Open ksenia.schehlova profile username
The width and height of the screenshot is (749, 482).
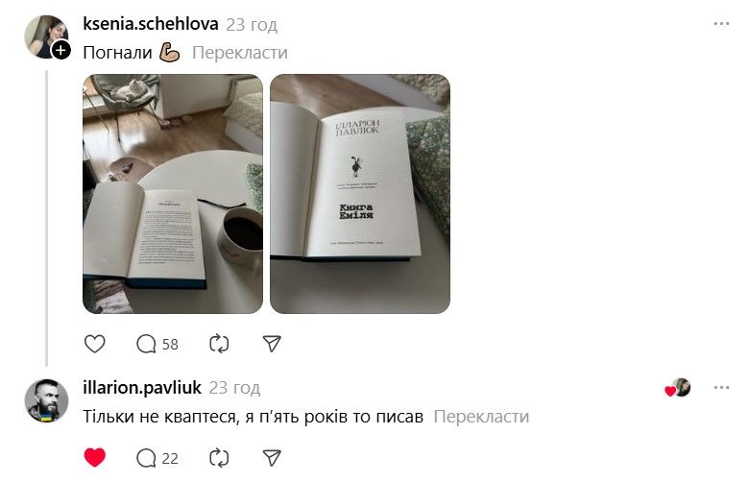click(151, 23)
